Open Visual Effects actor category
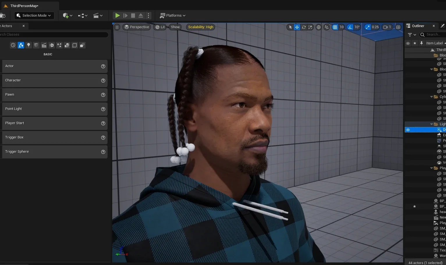This screenshot has width=446, height=265. (x=59, y=45)
